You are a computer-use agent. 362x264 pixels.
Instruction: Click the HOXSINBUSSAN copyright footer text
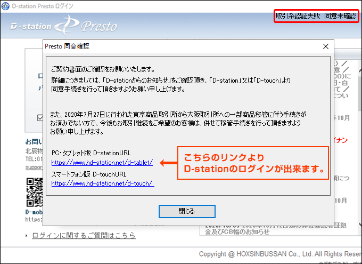[x=279, y=254]
